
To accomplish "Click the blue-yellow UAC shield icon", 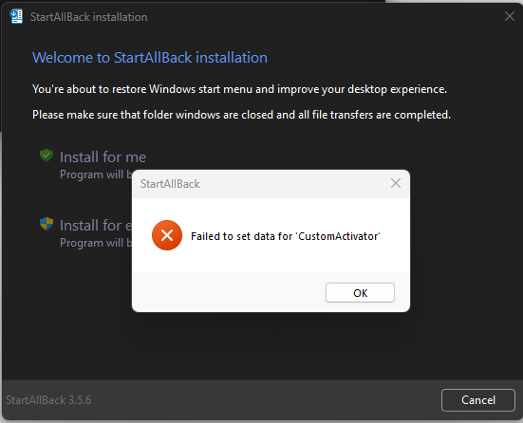I will (x=47, y=224).
